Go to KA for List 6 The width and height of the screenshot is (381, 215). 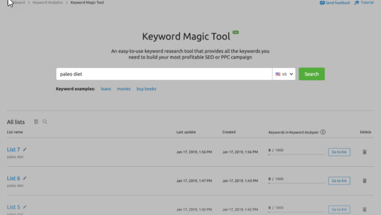[x=339, y=181]
